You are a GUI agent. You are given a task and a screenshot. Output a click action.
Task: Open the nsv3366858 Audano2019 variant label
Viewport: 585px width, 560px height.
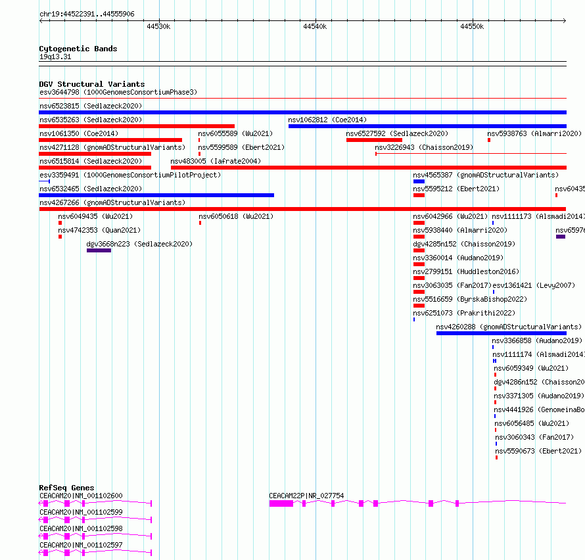pyautogui.click(x=537, y=340)
